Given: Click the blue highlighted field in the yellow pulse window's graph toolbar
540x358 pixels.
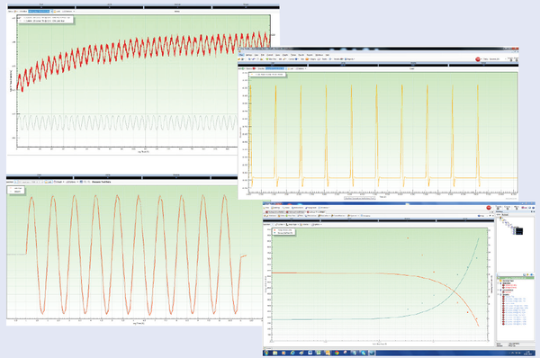Looking at the screenshot, I should (274, 68).
